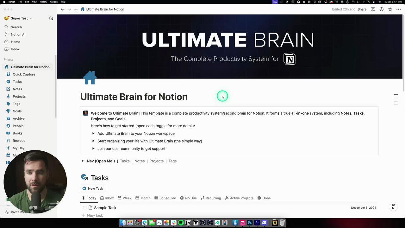The width and height of the screenshot is (405, 228).
Task: Open Sample Task title
Action: point(105,208)
